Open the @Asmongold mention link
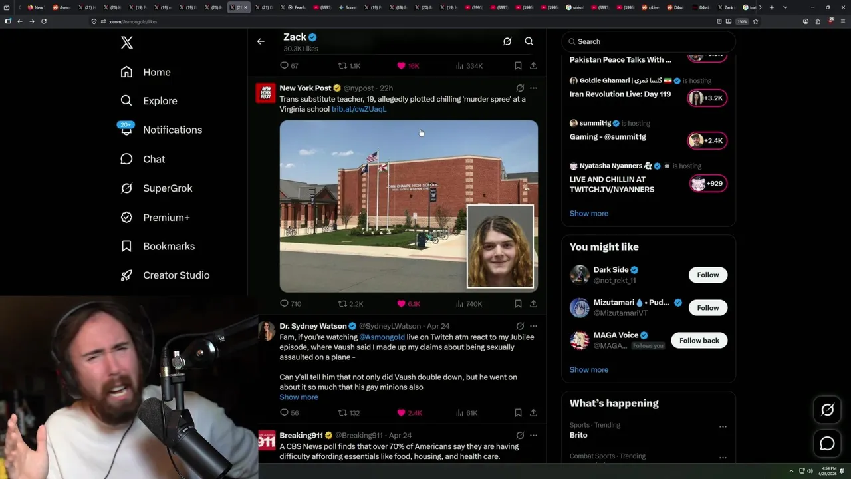Screen dimensions: 851x479 coord(382,337)
